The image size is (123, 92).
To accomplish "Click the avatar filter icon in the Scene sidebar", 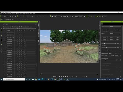I will (x=2, y=29).
